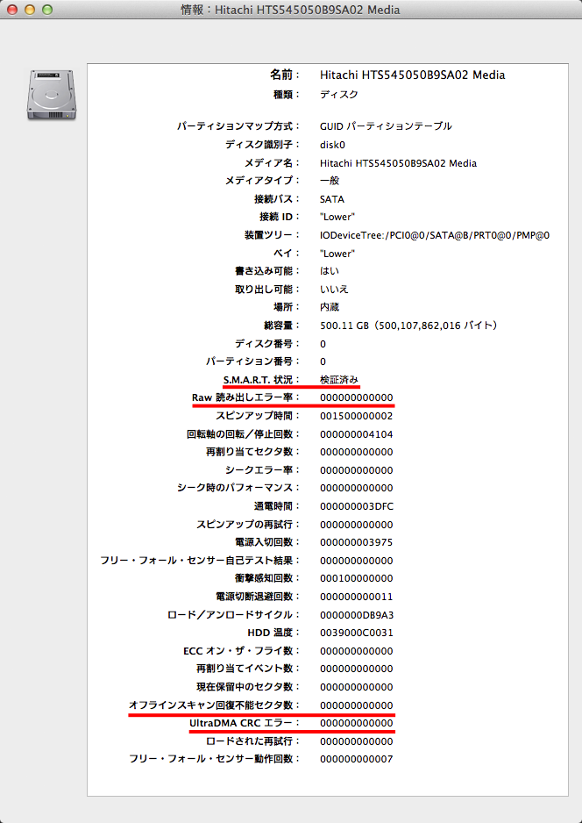Screen dimensions: 582x823
Task: Click the window title Hitachi HTS545050B9SA02 Media
Action: pos(290,10)
